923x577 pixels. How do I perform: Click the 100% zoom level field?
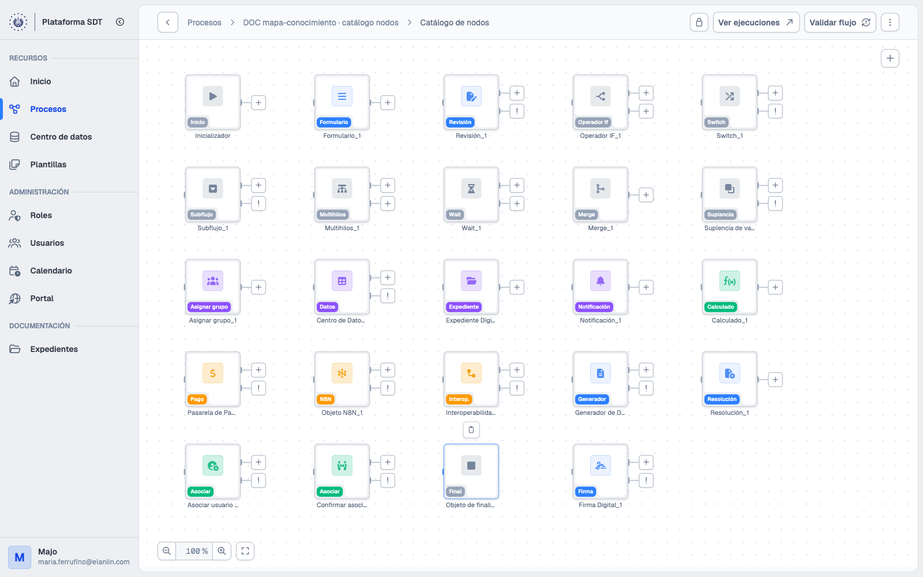tap(195, 551)
